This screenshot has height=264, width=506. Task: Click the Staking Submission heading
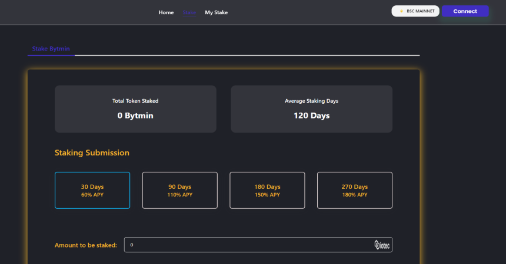point(92,153)
